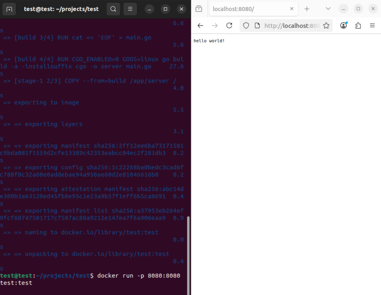Open a new terminal tab
Screen dimensions: 381x295
click(x=9, y=9)
